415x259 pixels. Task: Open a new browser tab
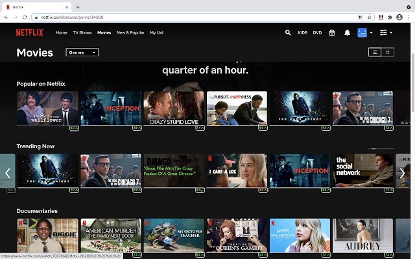click(78, 7)
